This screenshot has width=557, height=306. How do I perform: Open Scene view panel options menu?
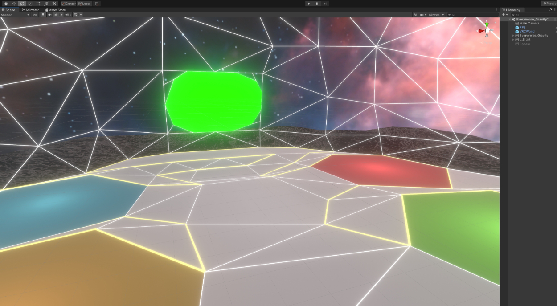tap(496, 10)
